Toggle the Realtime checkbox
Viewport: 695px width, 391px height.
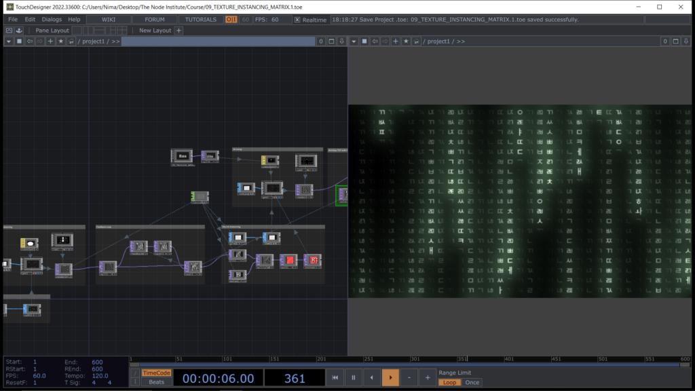click(x=297, y=20)
